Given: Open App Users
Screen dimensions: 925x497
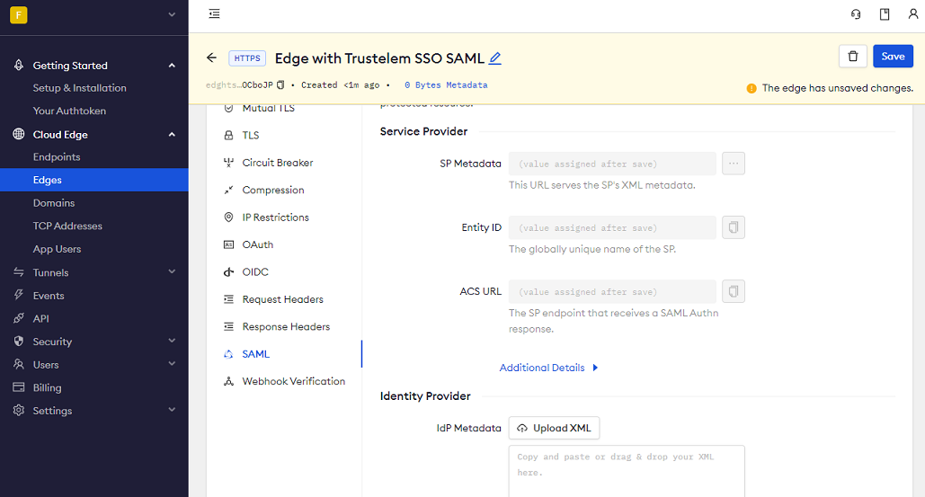Looking at the screenshot, I should tap(57, 249).
